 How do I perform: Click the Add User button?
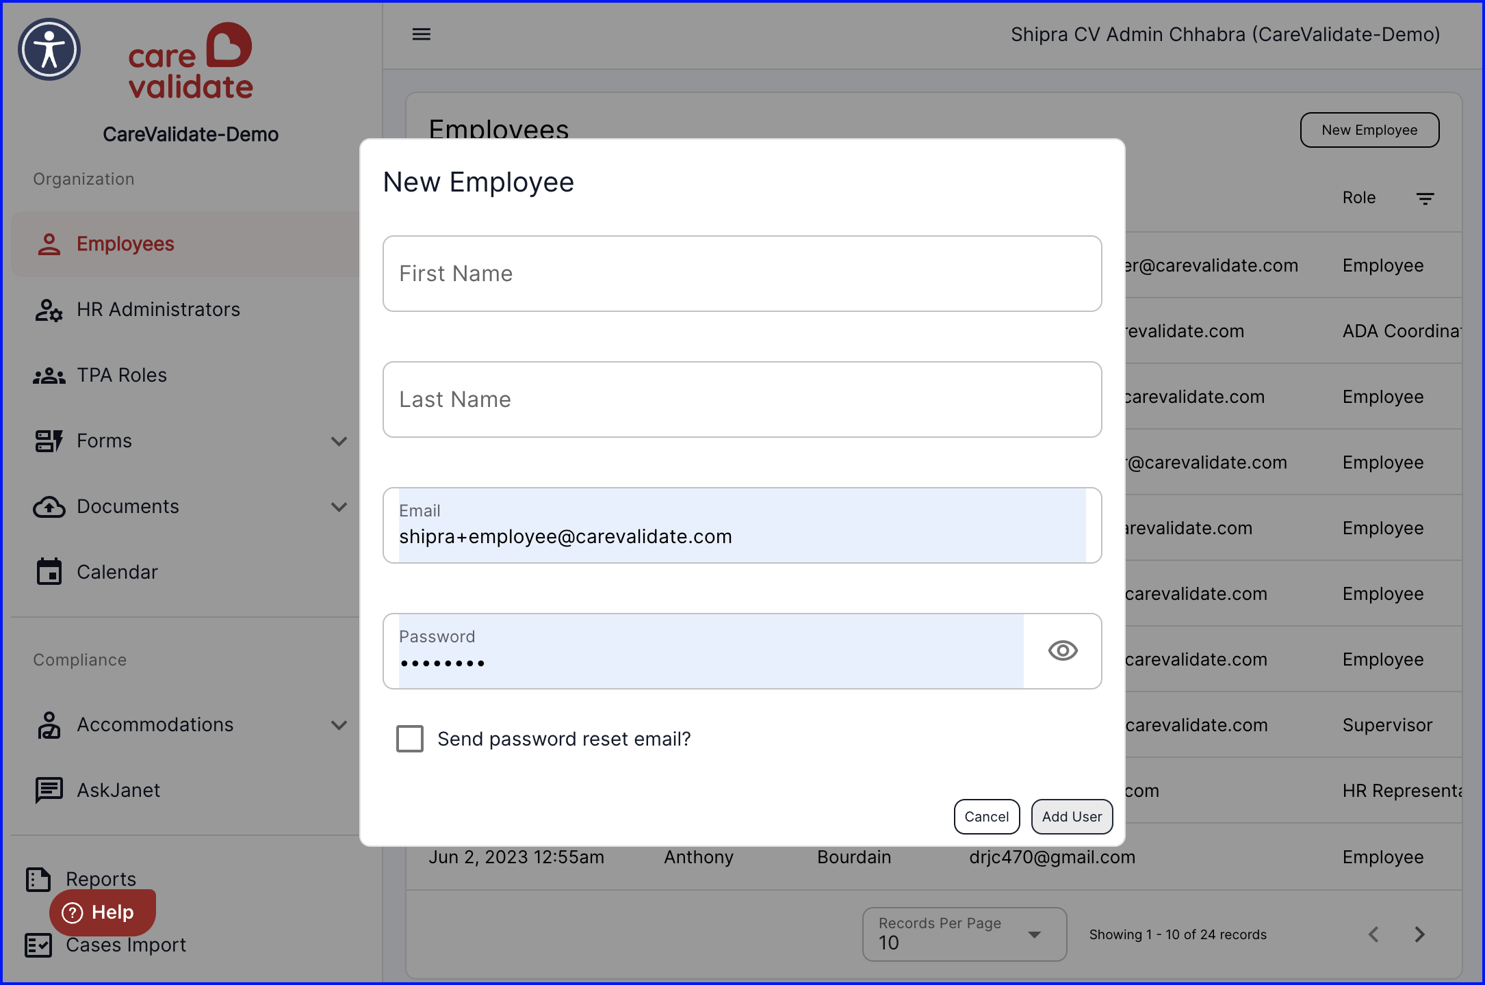coord(1072,817)
